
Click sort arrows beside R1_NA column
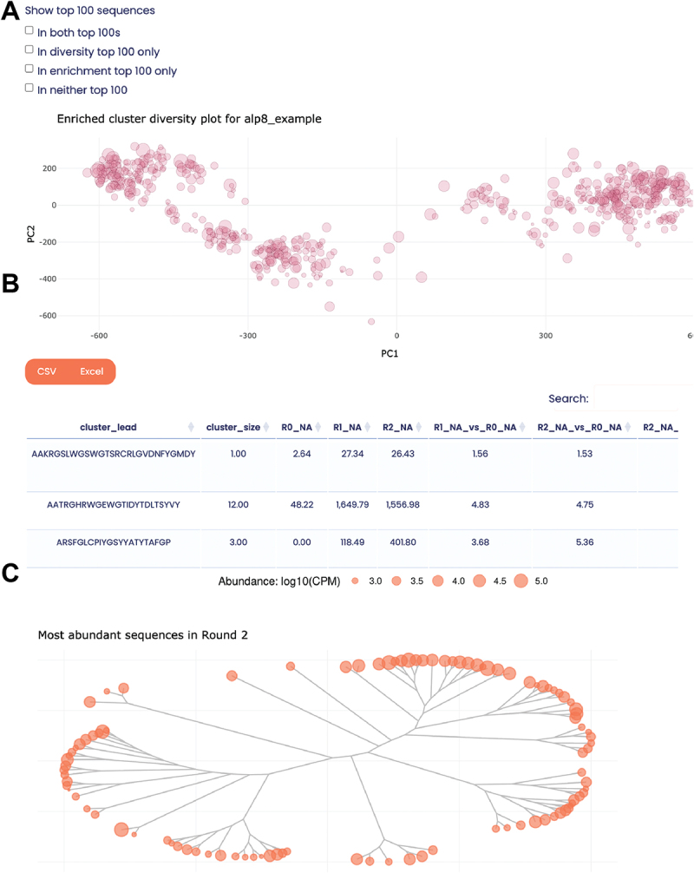[367, 427]
